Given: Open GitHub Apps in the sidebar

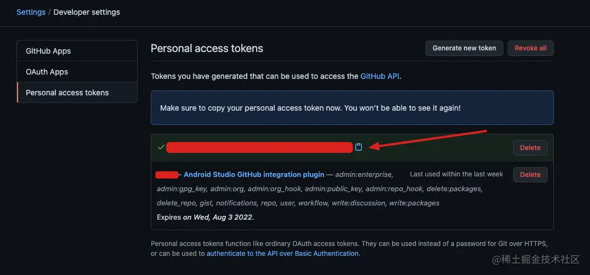Looking at the screenshot, I should [48, 51].
